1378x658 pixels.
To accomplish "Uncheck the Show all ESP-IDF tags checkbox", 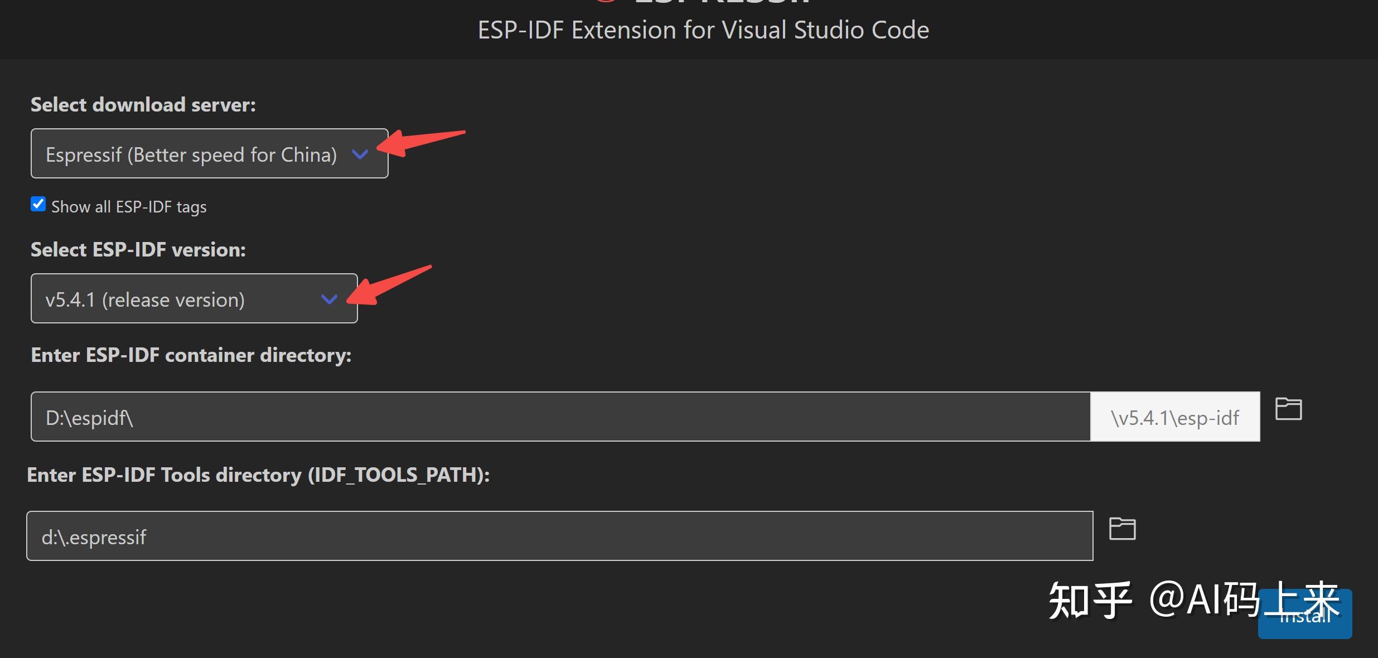I will [x=38, y=205].
